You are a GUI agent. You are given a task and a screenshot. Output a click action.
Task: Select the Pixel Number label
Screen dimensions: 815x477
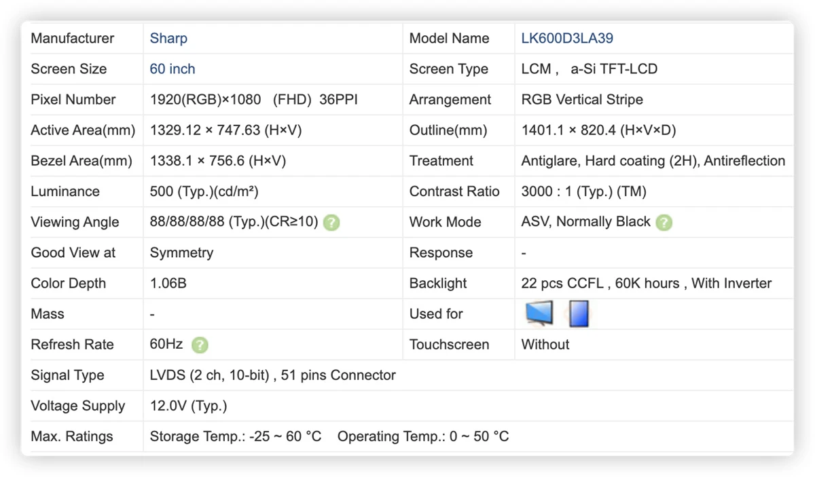click(x=73, y=100)
